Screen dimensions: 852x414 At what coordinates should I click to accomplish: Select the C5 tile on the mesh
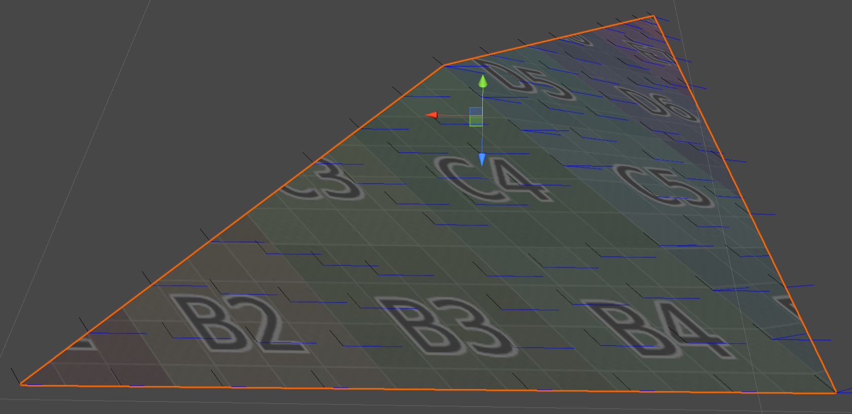coord(664,185)
